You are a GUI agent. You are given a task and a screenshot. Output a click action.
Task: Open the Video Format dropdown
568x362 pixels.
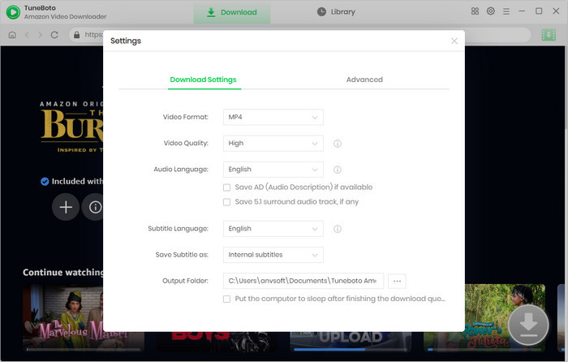tap(273, 118)
